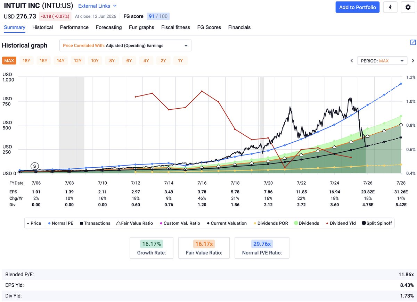Screen dimensions: 417x302
Task: Open the FG Scores tab
Action: pyautogui.click(x=209, y=27)
